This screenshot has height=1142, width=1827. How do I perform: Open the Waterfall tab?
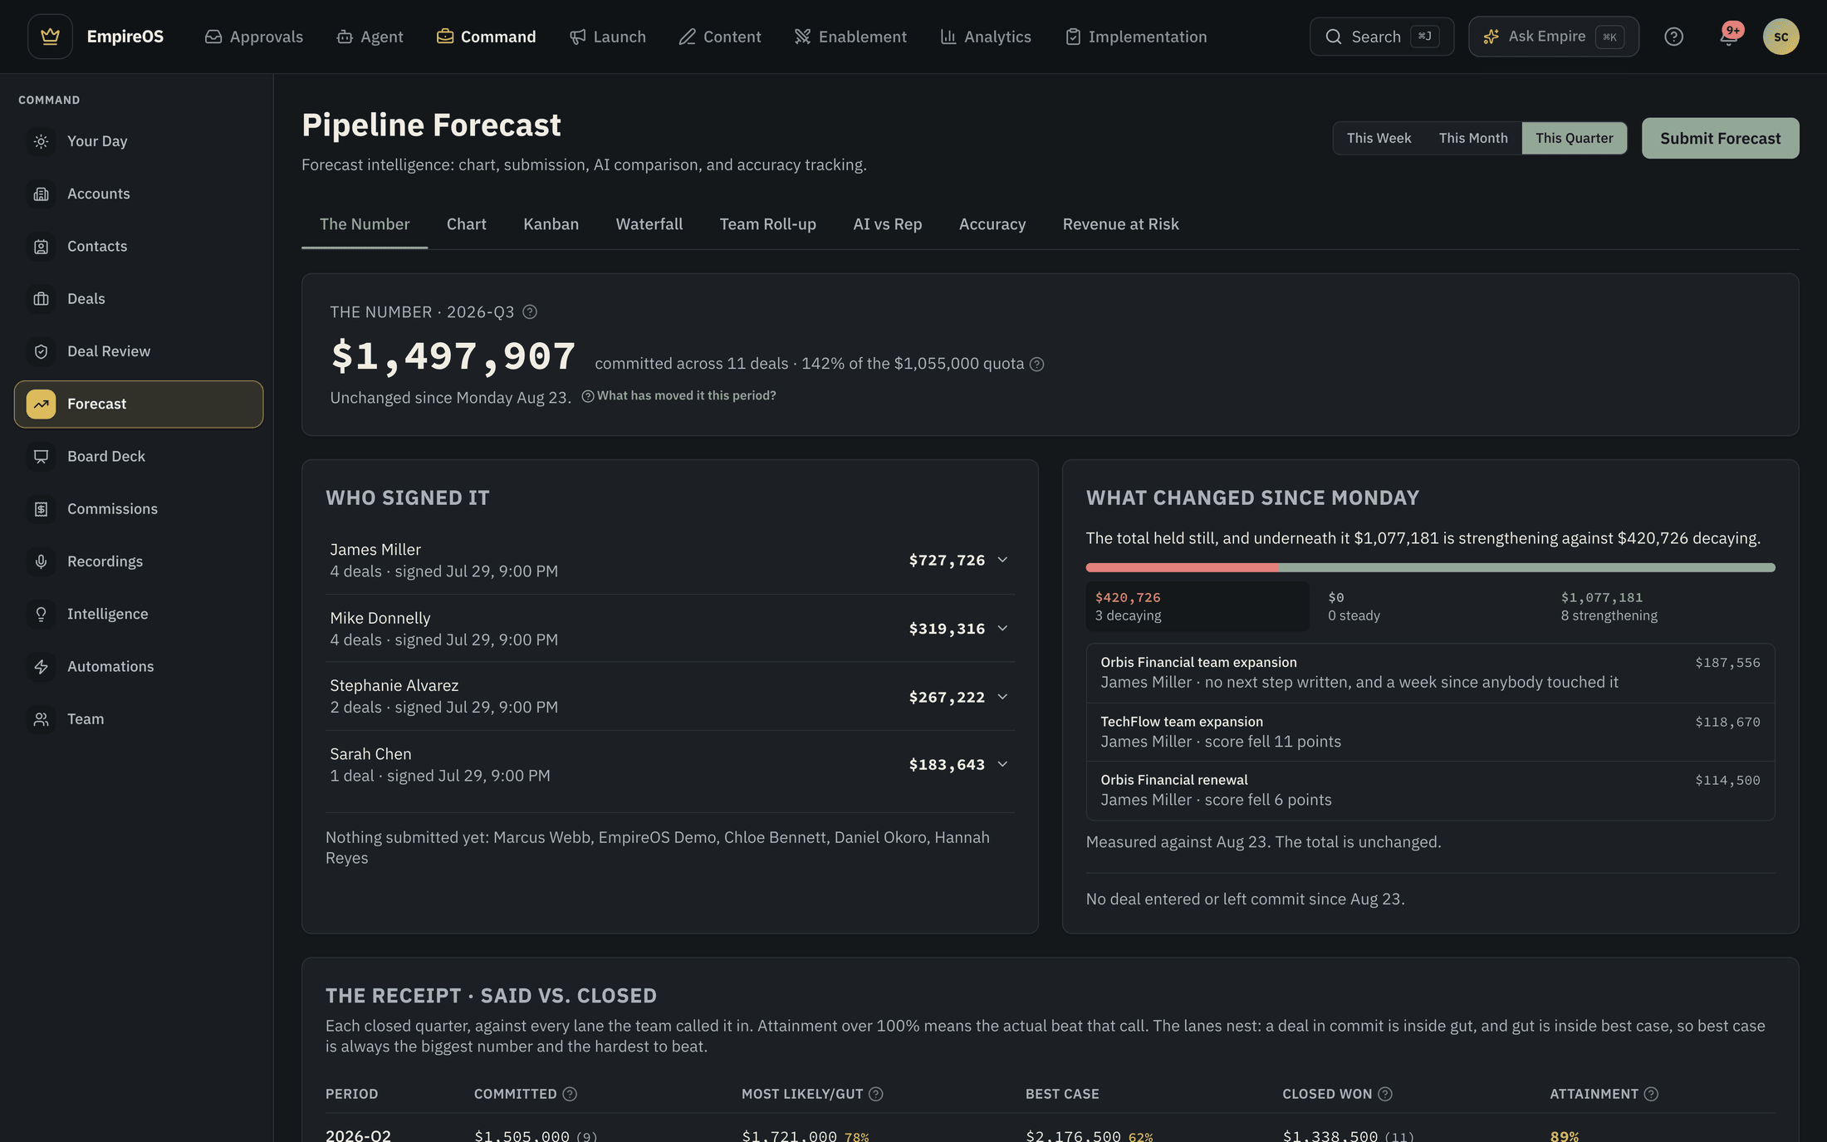pos(649,224)
